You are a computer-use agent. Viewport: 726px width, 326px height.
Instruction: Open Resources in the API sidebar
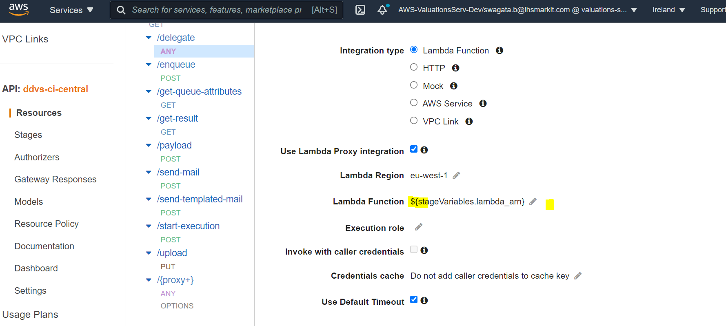coord(39,113)
